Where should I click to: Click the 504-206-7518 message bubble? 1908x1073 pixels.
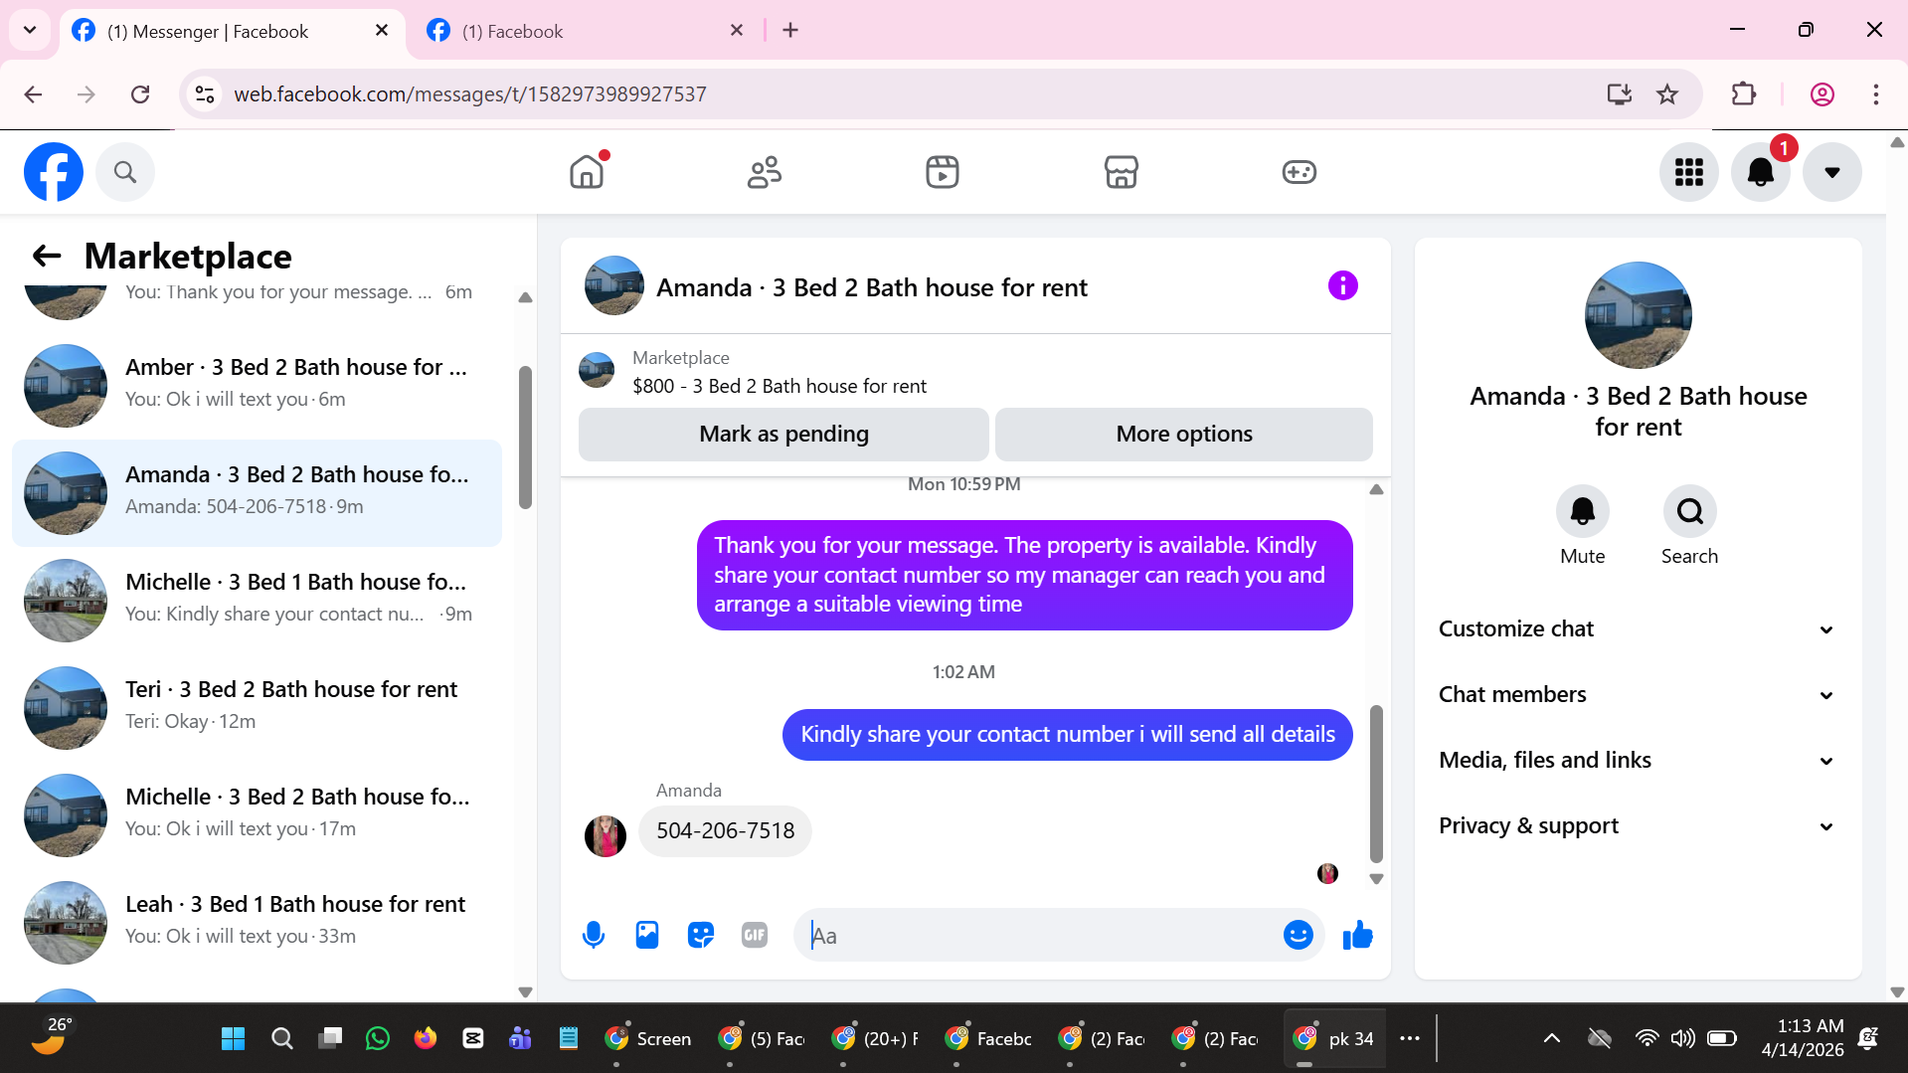pyautogui.click(x=725, y=830)
